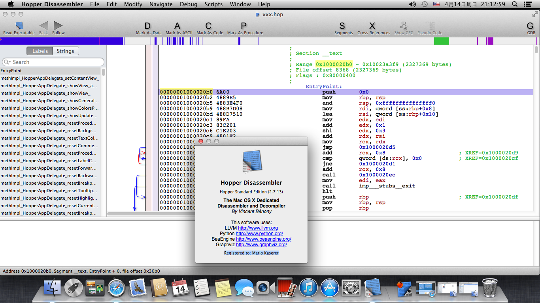Screen dimensions: 540x303
Task: Open the Trash in the Dock
Action: (x=490, y=288)
